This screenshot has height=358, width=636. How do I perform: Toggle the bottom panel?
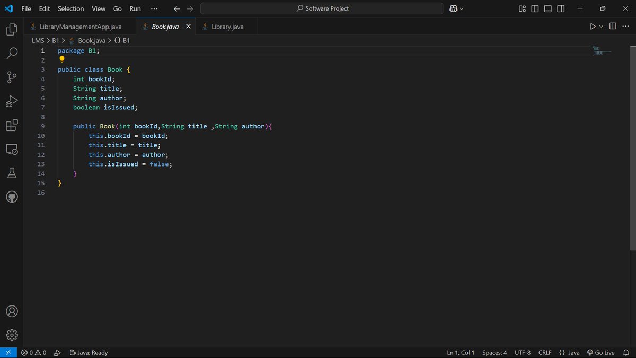pos(548,8)
